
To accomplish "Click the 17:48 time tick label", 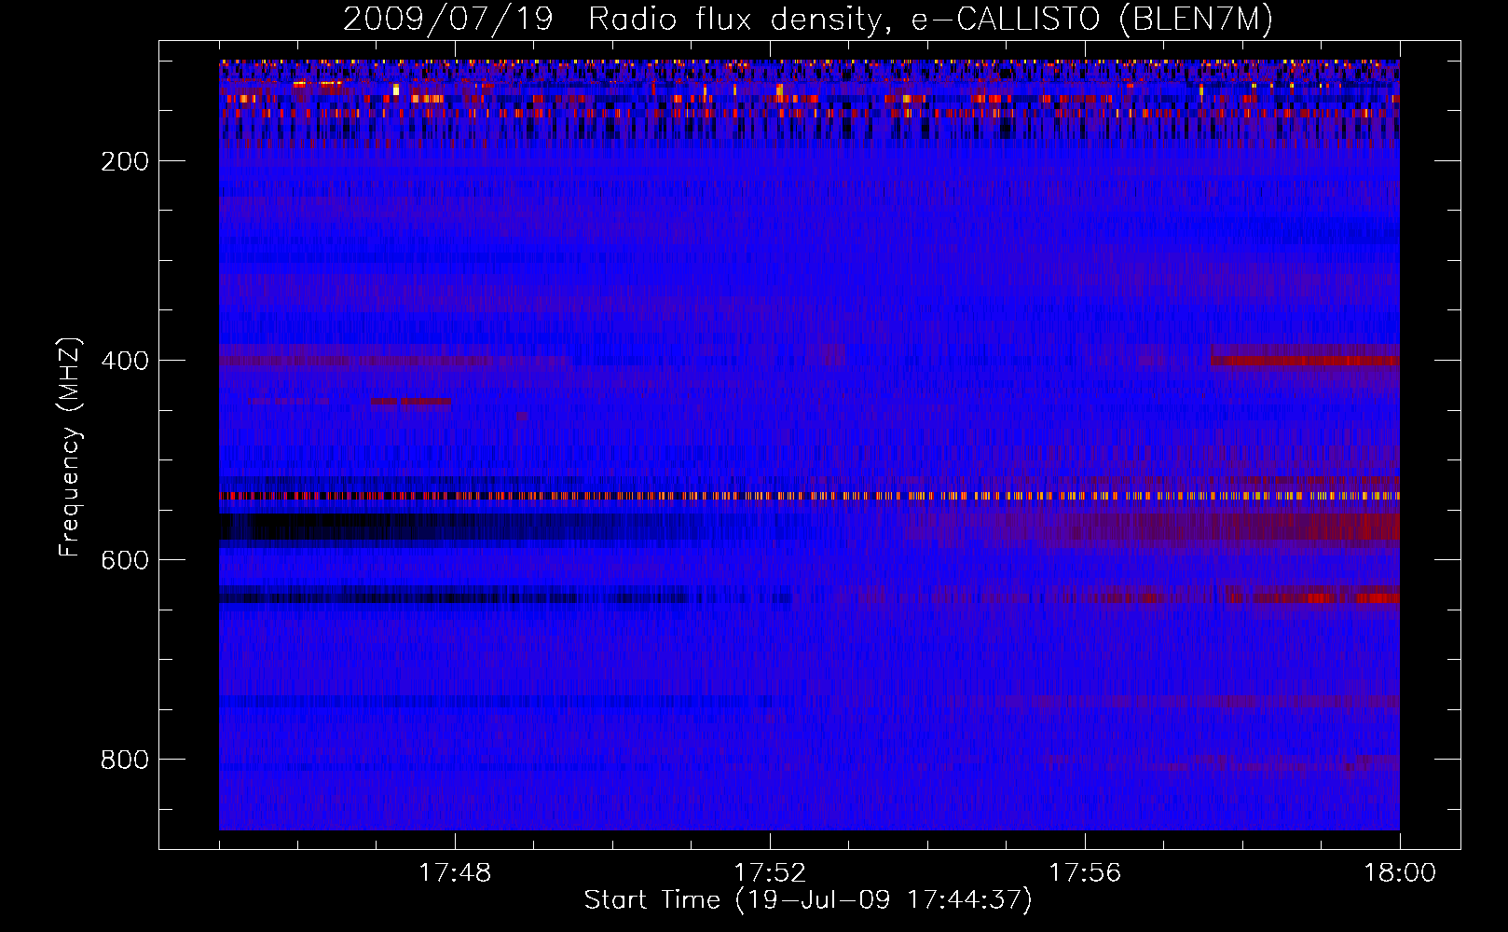I will point(456,873).
